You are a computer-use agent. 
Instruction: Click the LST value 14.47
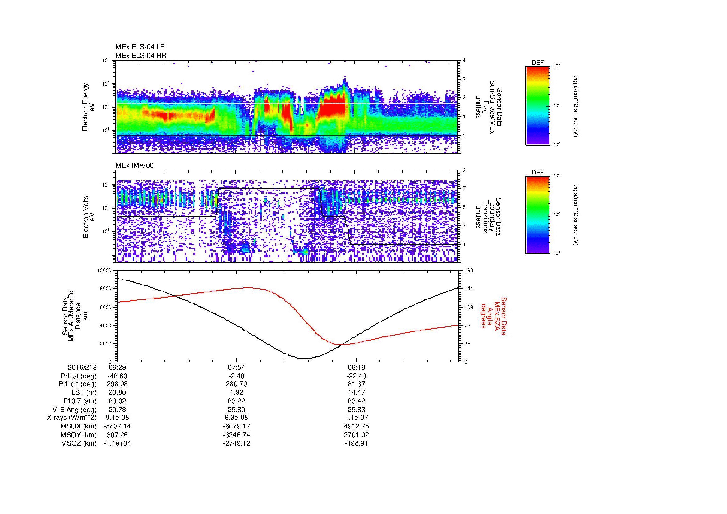(x=357, y=392)
